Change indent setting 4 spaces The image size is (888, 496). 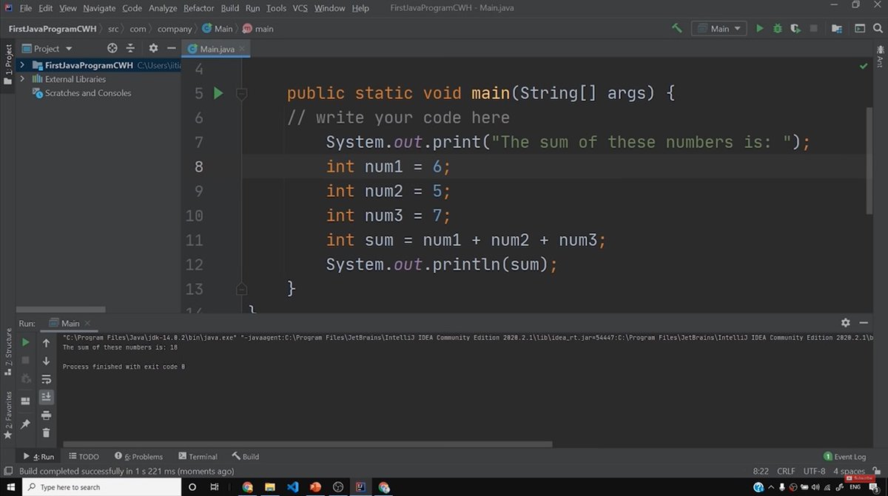[x=849, y=471]
